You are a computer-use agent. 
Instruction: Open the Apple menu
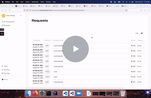(3, 2)
